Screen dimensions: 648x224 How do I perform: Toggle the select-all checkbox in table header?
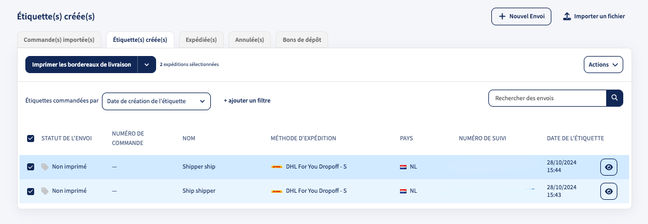tap(31, 139)
